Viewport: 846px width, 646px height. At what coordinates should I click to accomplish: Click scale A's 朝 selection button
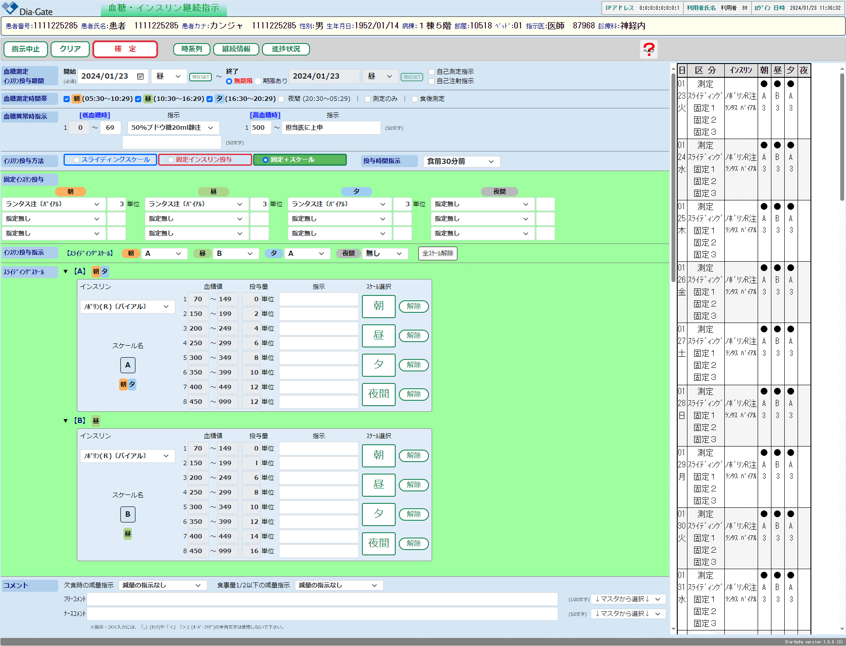coord(378,306)
